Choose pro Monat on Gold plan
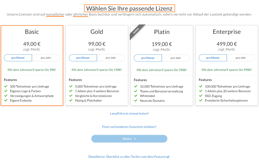The width and height of the screenshot is (259, 161). [x=83, y=58]
